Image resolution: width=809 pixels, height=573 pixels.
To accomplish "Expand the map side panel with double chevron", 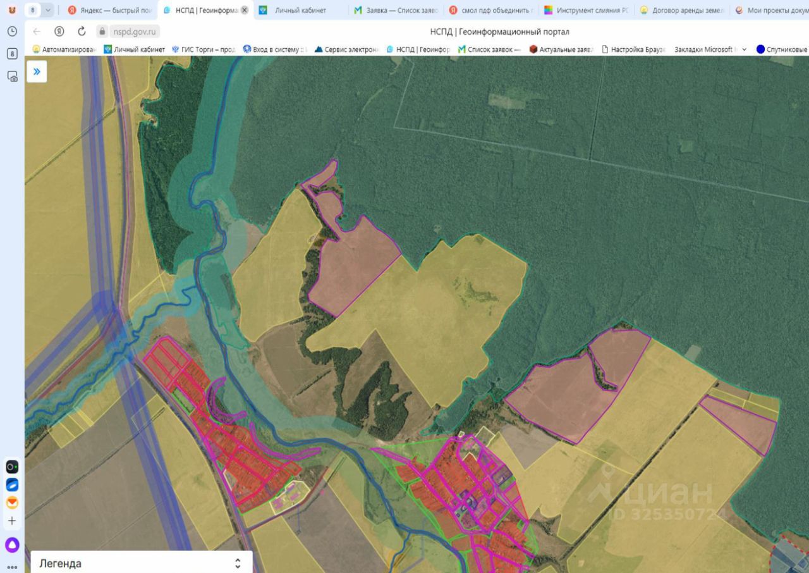I will tap(37, 71).
